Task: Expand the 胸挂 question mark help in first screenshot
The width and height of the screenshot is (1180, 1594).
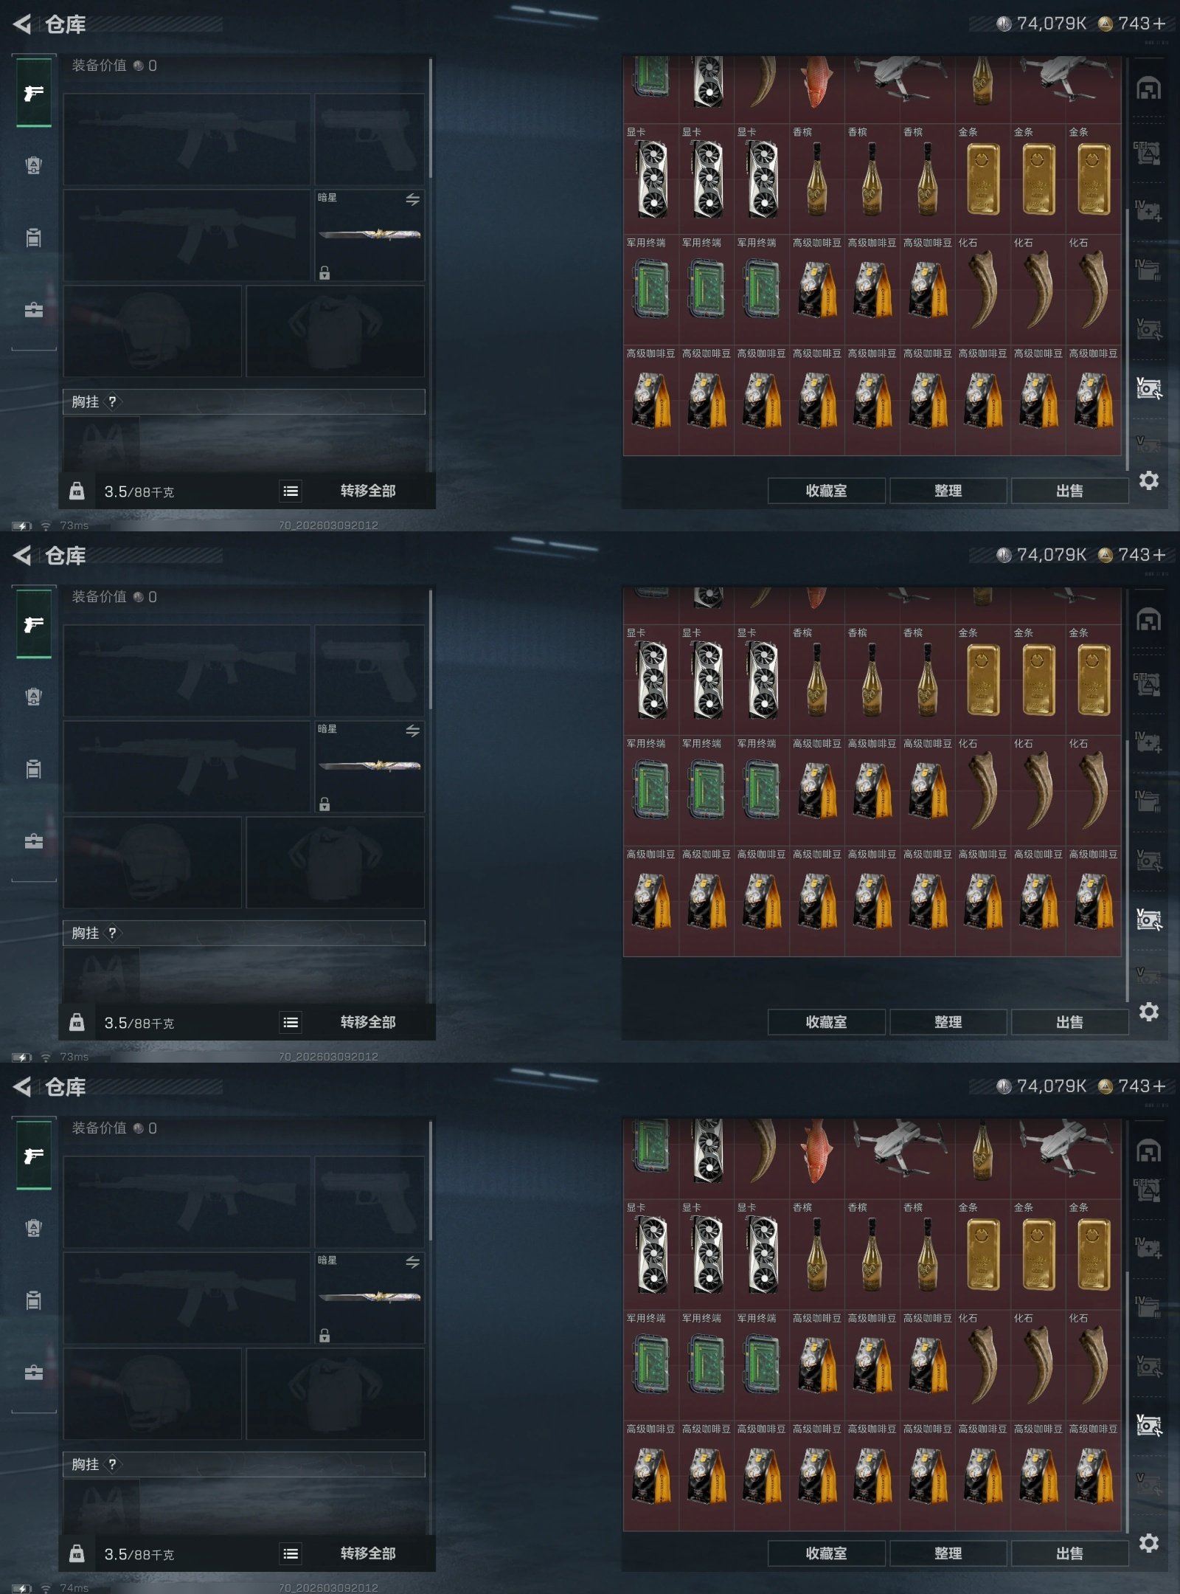Action: point(112,401)
